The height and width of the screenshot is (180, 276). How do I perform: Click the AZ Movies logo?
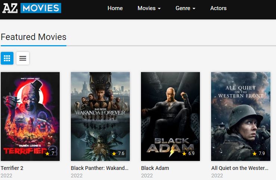[x=32, y=8]
